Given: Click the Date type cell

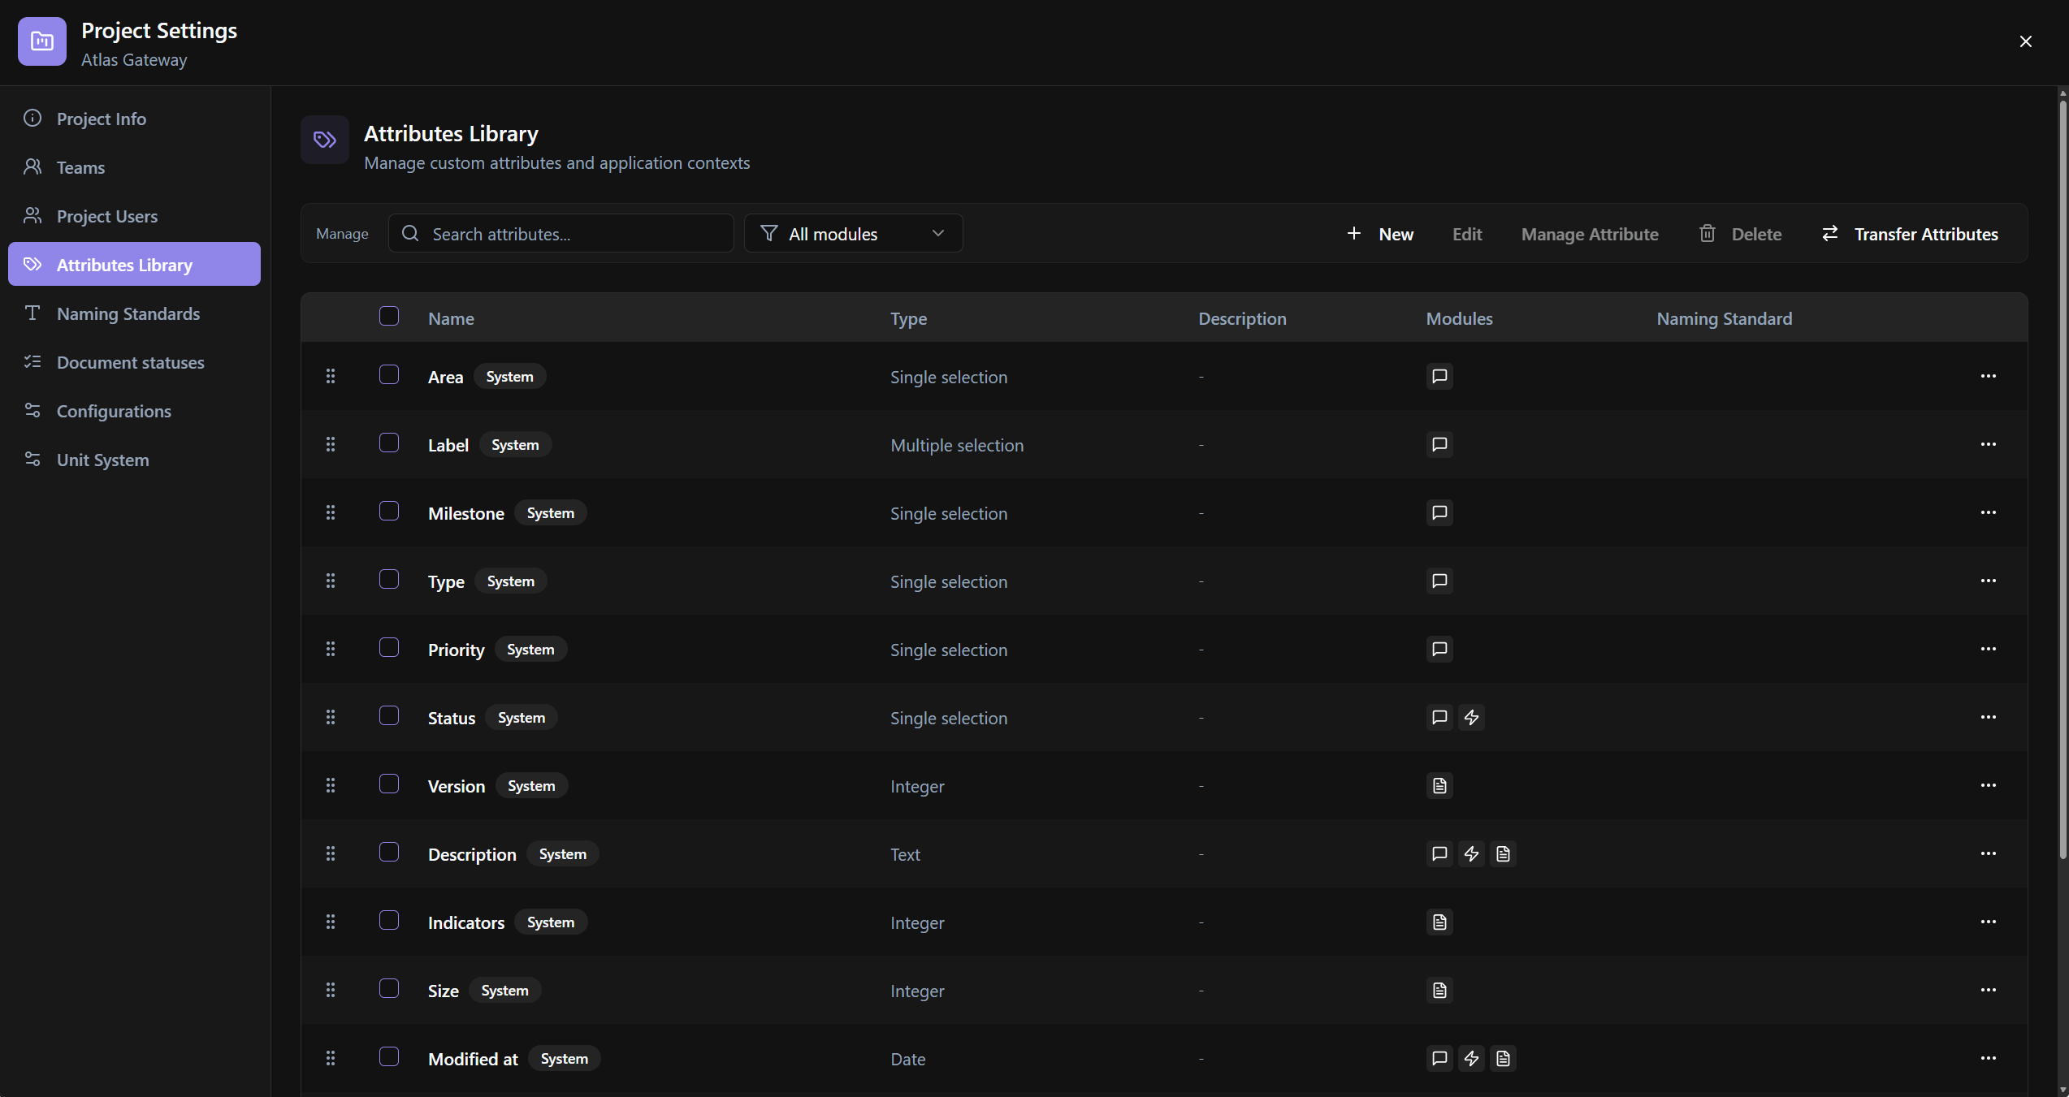Looking at the screenshot, I should [x=907, y=1059].
